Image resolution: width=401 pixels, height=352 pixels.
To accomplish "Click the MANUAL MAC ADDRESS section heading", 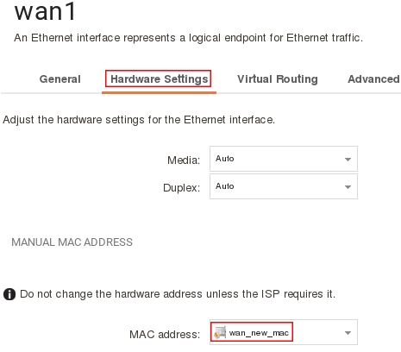I will pyautogui.click(x=72, y=242).
